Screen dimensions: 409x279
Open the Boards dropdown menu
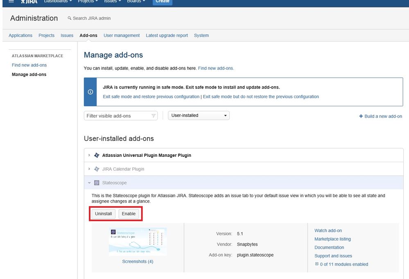pyautogui.click(x=136, y=1)
